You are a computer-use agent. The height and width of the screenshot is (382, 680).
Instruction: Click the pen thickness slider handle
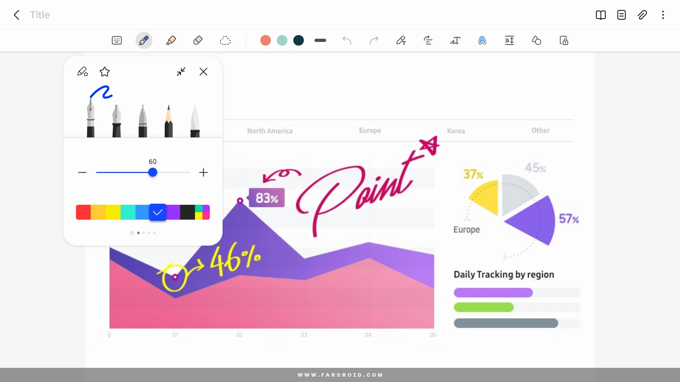(x=153, y=172)
